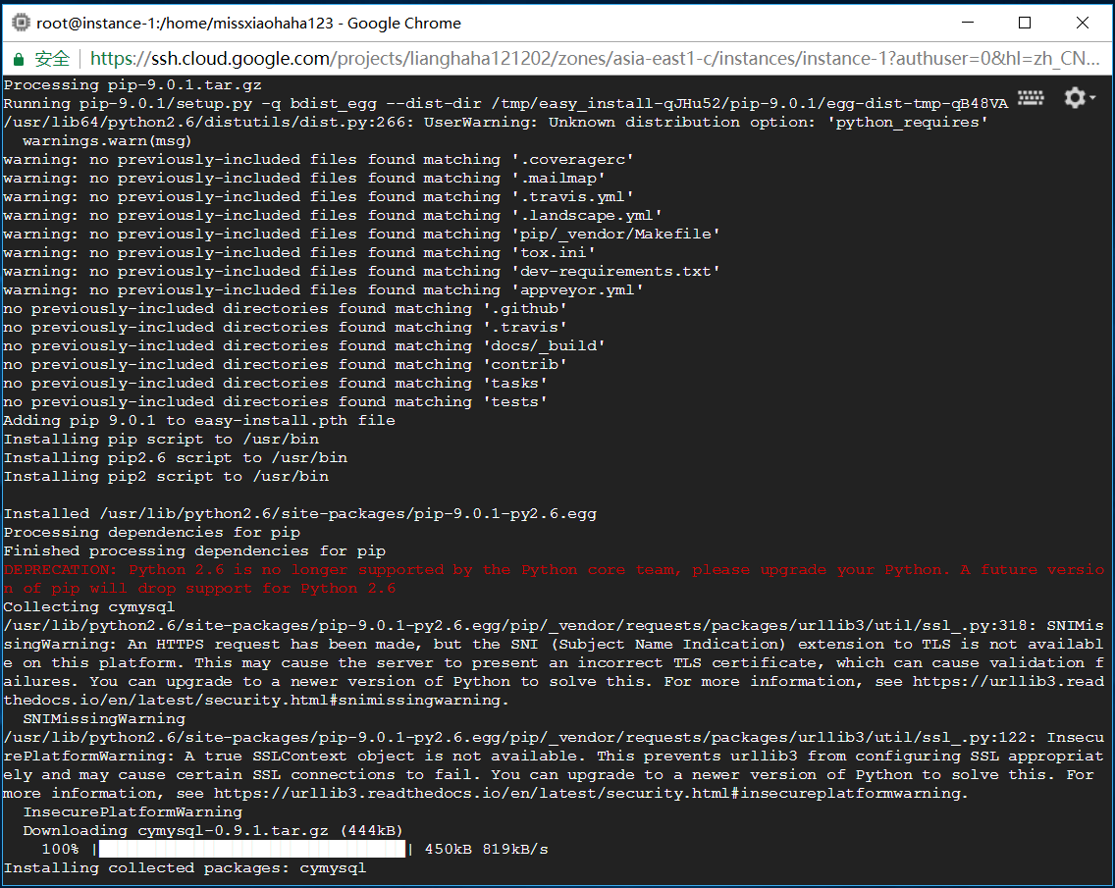This screenshot has width=1115, height=888.
Task: Click 'Installing pip2.6 script to /usr/bin' line
Action: pyautogui.click(x=176, y=458)
